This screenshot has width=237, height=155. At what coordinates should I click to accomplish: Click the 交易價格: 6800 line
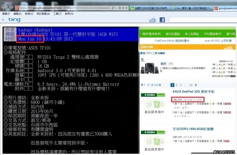(x=34, y=102)
